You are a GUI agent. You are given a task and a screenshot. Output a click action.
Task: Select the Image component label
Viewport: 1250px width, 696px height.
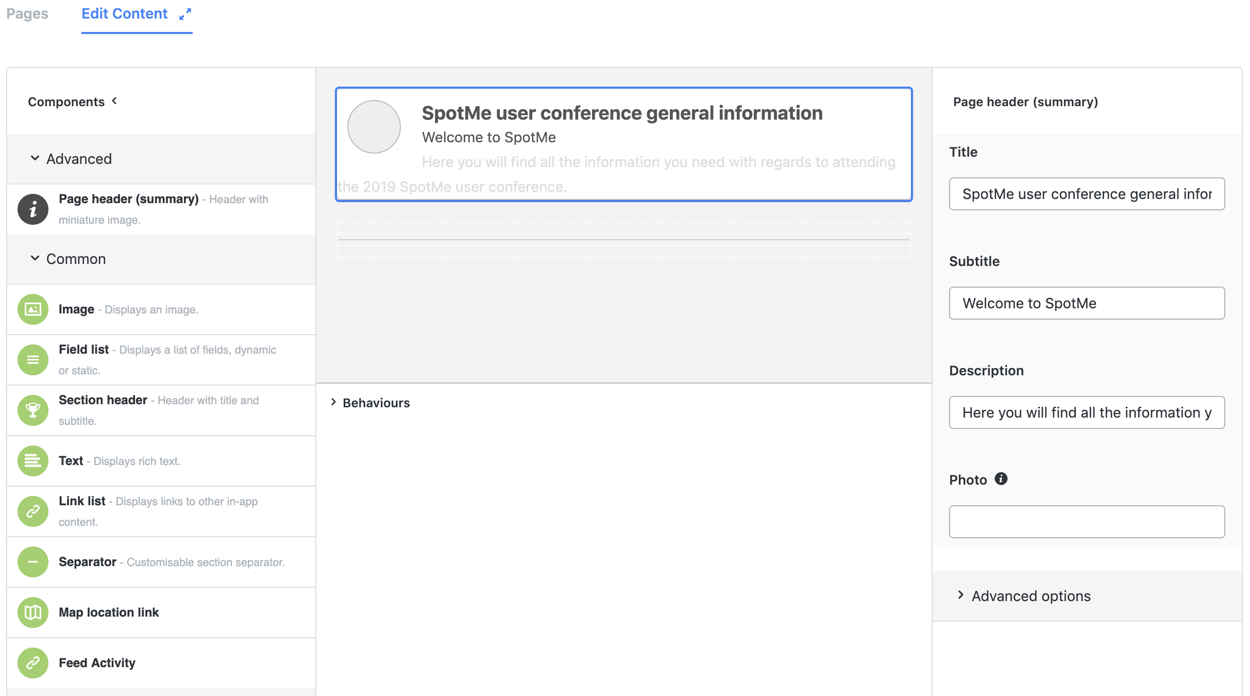(x=76, y=309)
